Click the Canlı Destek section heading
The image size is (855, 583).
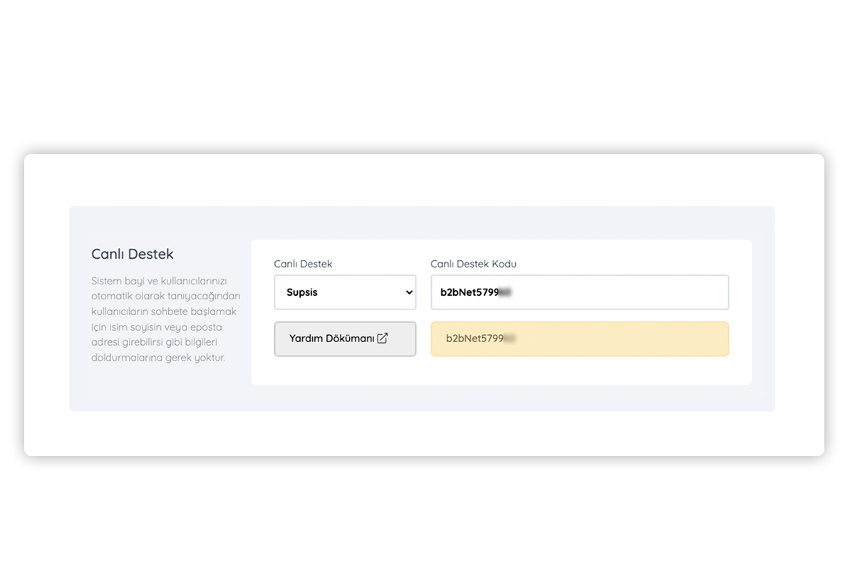coord(133,254)
